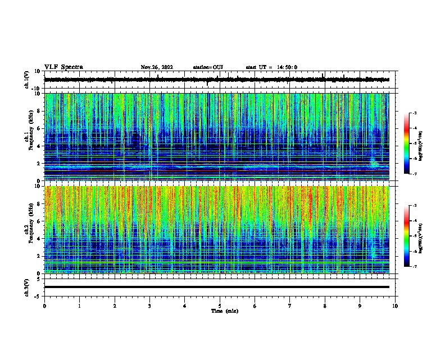The image size is (445, 343).
Task: Click the "ch.1(V)" waveform axis label
Action: pyautogui.click(x=27, y=80)
